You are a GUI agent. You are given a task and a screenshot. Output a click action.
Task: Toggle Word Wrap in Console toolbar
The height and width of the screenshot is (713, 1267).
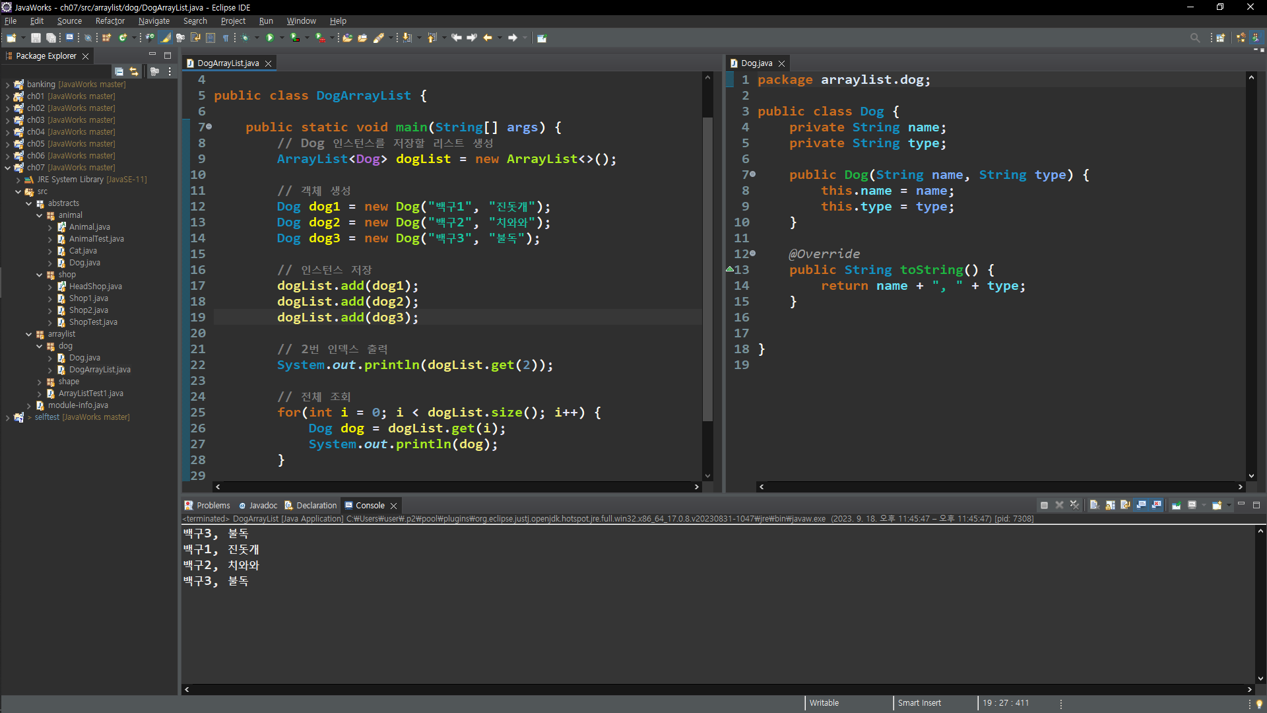tap(1125, 505)
